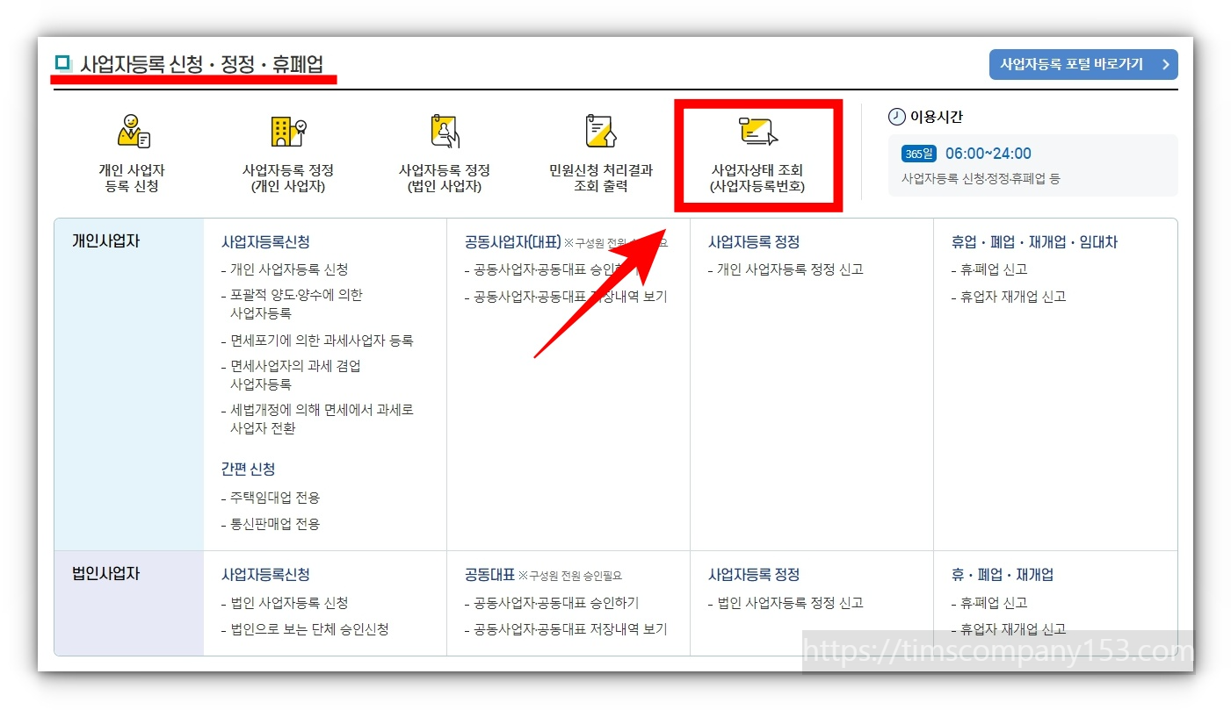Open the 개인 사업자 등록 신청 icon
Viewport: 1231px width, 710px height.
(132, 133)
